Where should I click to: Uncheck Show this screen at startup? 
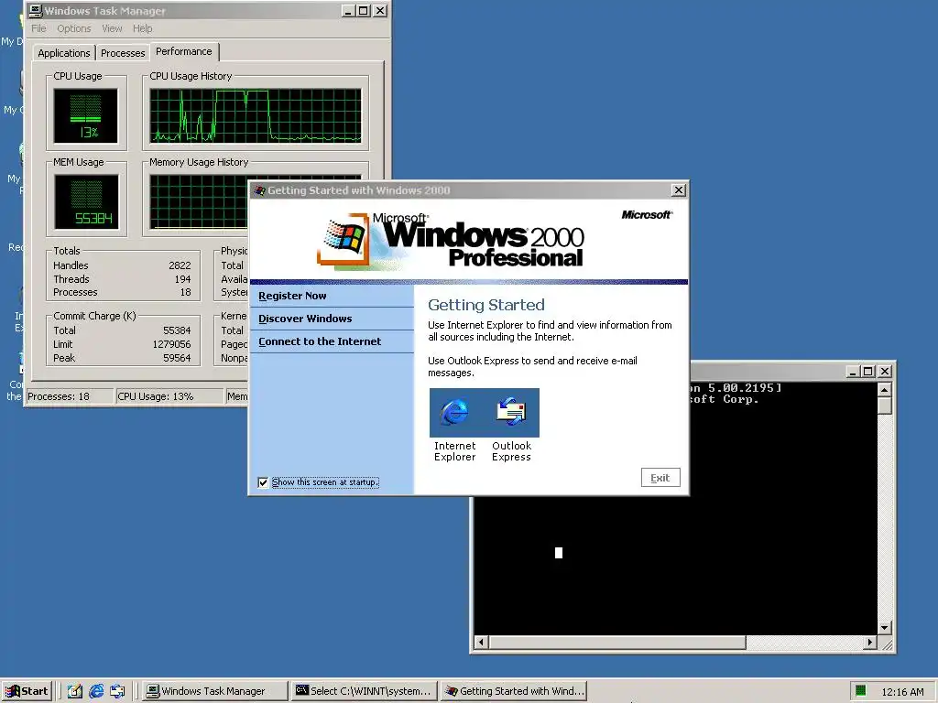pos(263,482)
